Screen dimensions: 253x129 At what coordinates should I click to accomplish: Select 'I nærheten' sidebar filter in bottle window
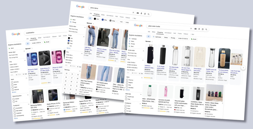[133, 39]
